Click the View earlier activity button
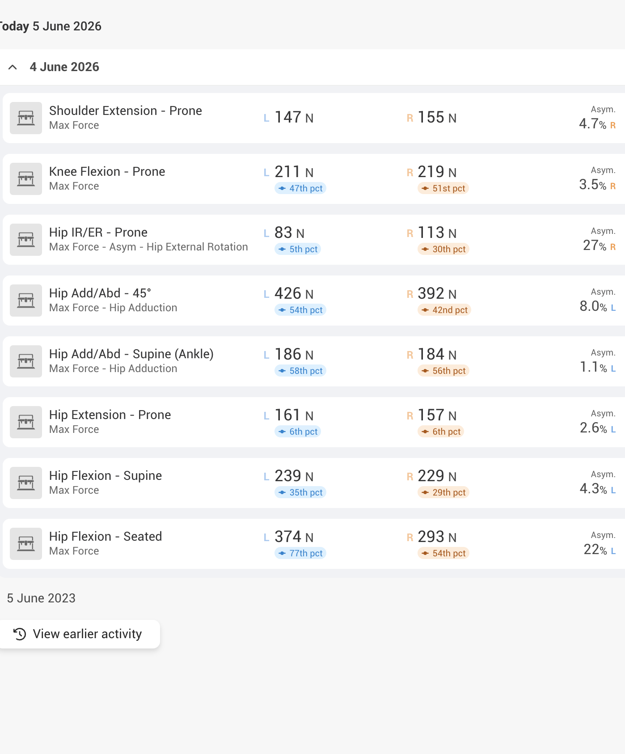Screen dimensions: 625x754 tap(80, 634)
